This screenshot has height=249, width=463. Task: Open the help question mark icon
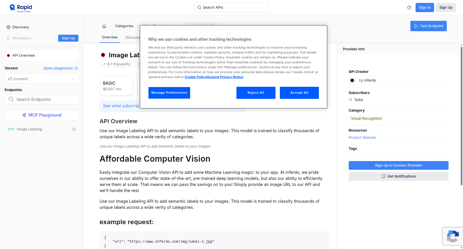[x=409, y=8]
